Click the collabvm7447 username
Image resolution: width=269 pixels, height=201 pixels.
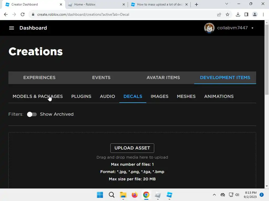click(232, 28)
